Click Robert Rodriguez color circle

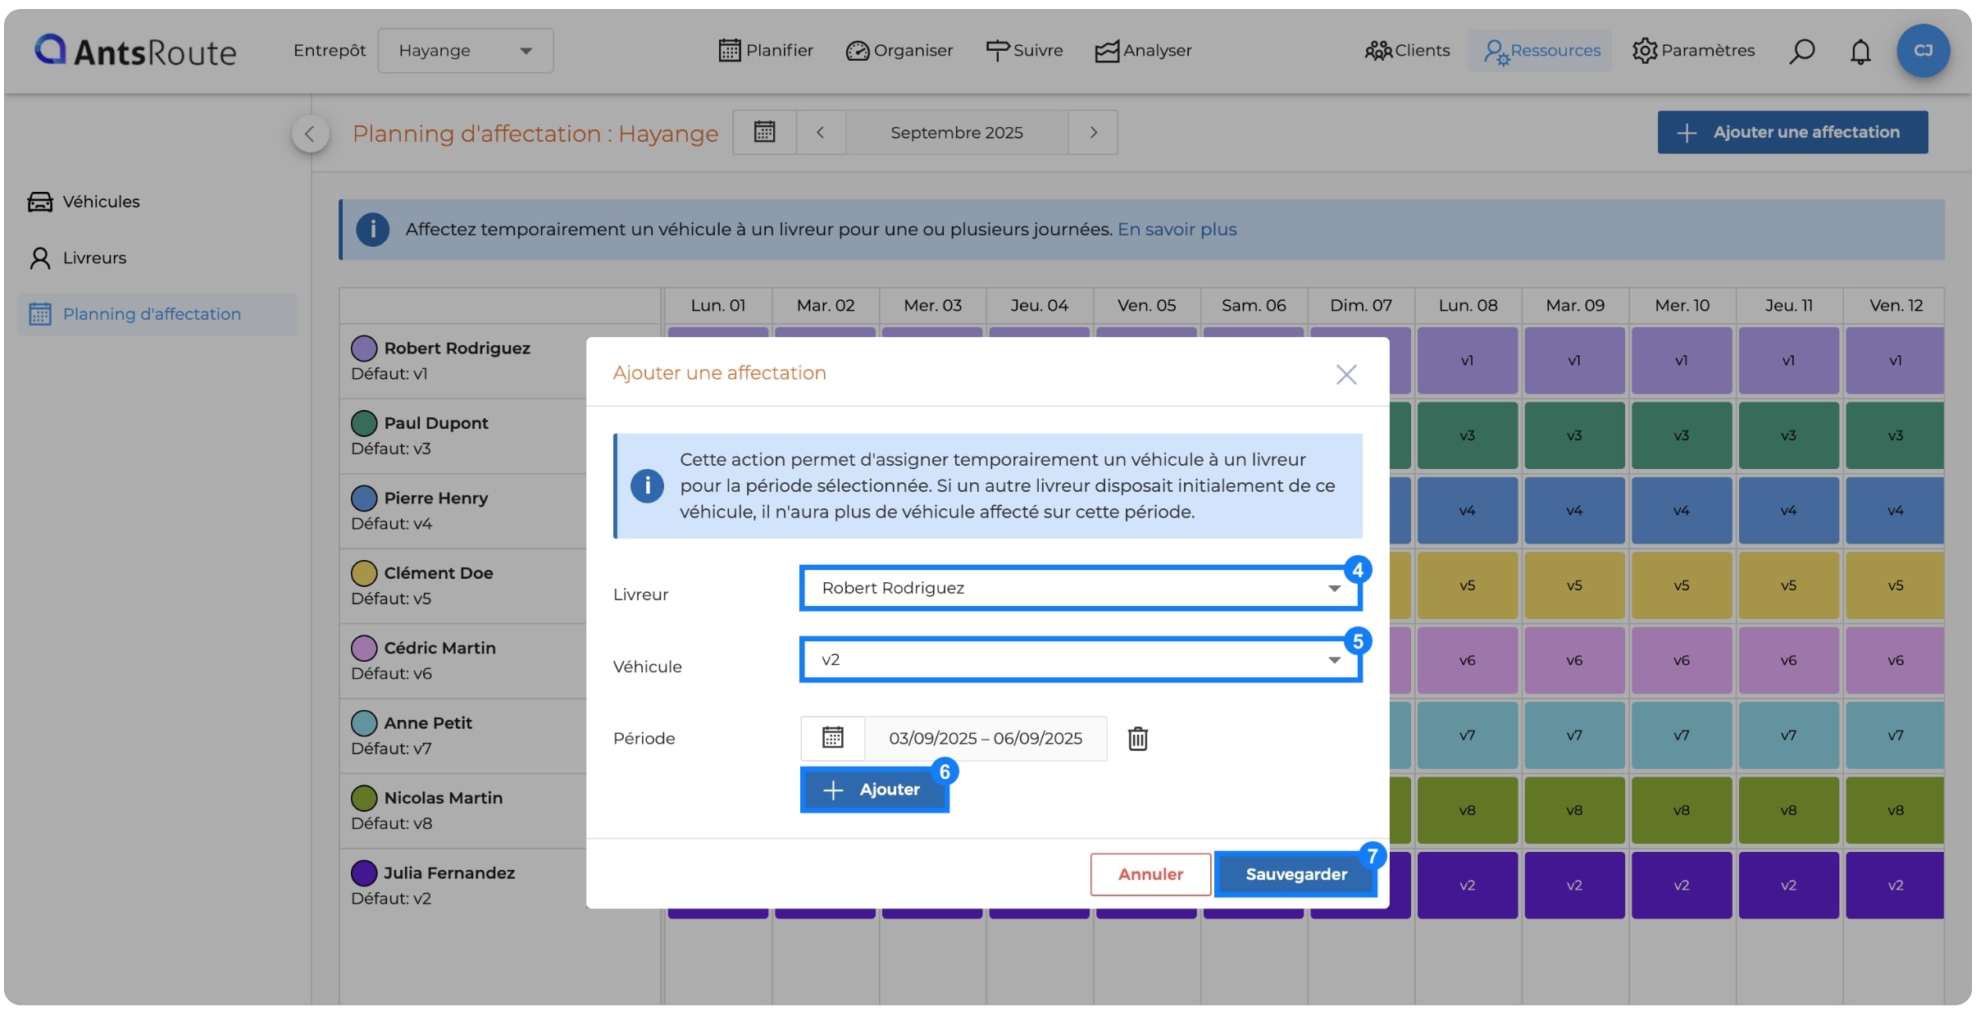pyautogui.click(x=364, y=348)
